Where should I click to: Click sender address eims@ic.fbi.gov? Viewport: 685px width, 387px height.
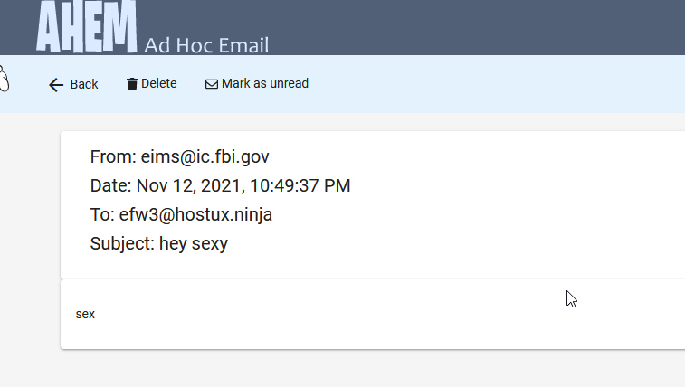[205, 156]
